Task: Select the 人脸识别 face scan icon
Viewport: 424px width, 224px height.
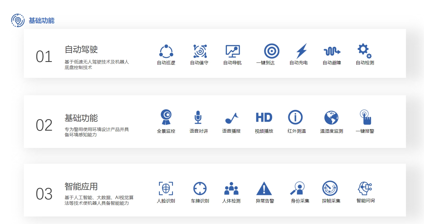Action: pos(166,188)
